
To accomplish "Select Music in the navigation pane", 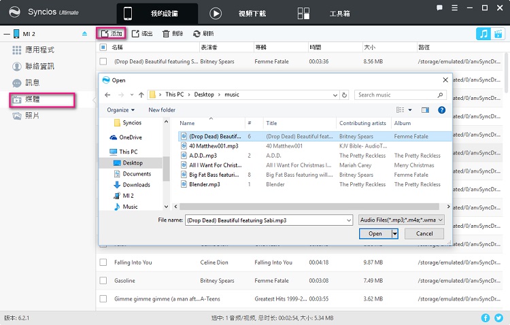I will (126, 207).
